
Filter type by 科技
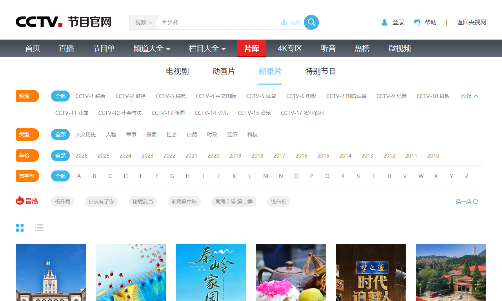[x=253, y=134]
